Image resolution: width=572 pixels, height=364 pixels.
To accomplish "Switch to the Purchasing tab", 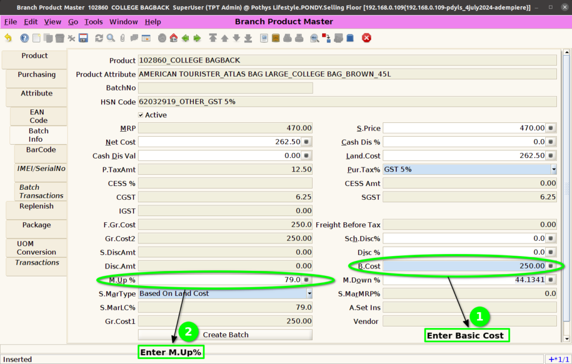I will tap(36, 74).
